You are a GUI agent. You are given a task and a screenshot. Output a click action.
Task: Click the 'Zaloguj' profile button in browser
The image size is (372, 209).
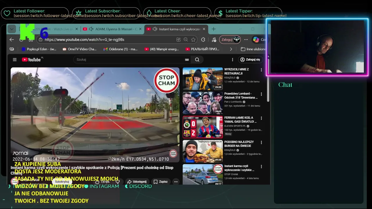click(x=230, y=39)
